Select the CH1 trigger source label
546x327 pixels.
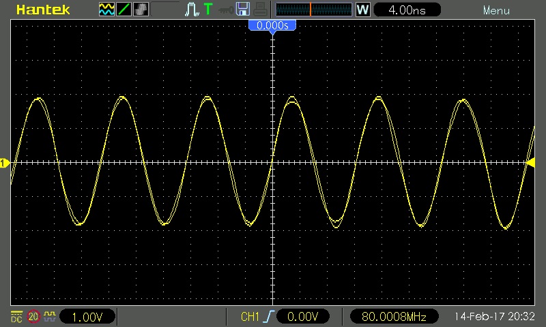250,317
